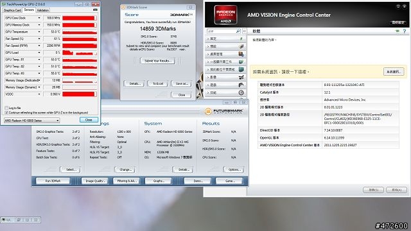Open the GPU Temperature sensor dropdown

point(39,31)
